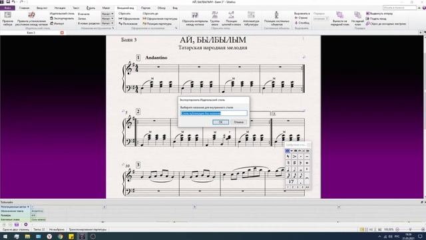Select the rest button on keypad
The image size is (426, 240).
point(292,181)
